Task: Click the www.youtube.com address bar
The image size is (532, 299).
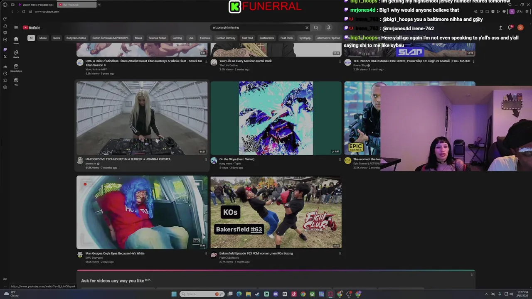Action: pyautogui.click(x=47, y=12)
